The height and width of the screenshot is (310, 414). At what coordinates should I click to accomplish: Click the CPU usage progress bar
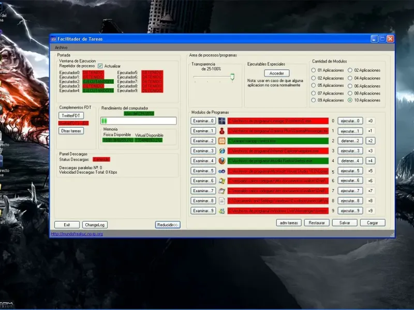tap(138, 121)
